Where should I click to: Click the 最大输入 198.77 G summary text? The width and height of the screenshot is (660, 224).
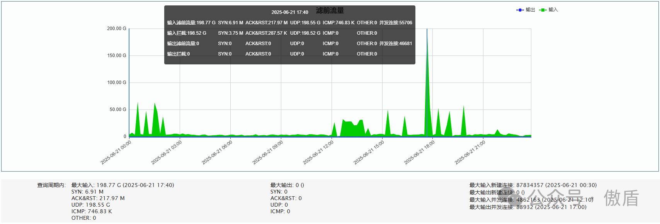point(122,185)
